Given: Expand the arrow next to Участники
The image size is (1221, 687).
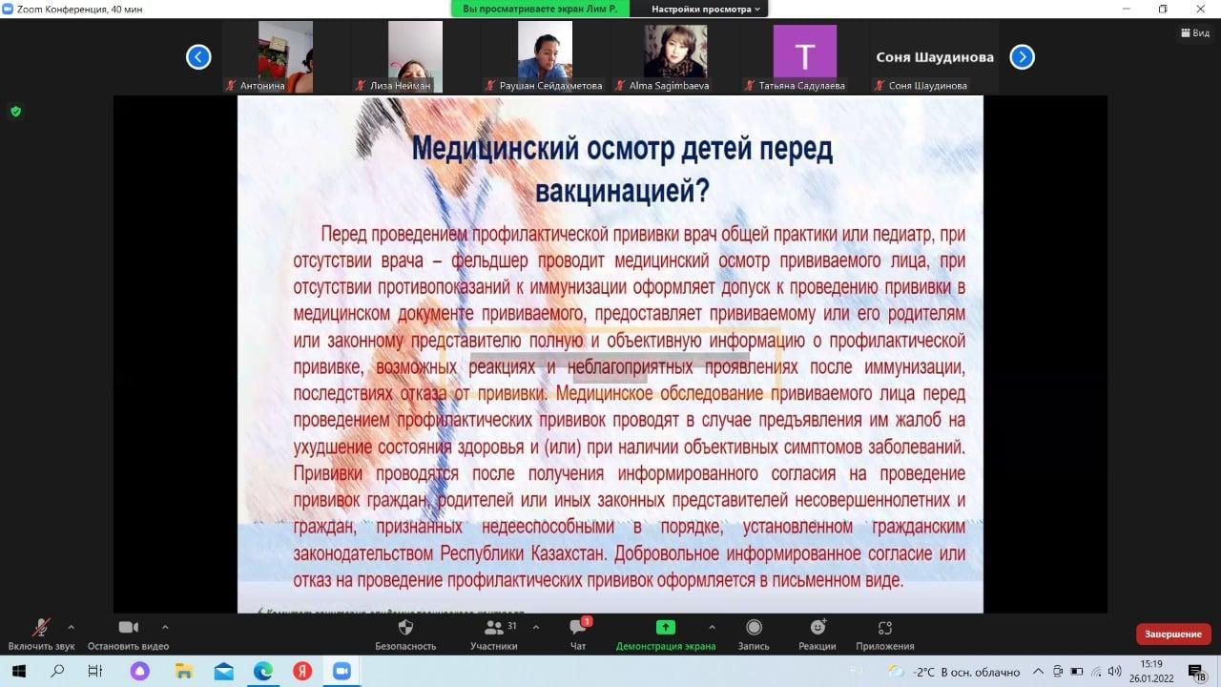Looking at the screenshot, I should [535, 627].
